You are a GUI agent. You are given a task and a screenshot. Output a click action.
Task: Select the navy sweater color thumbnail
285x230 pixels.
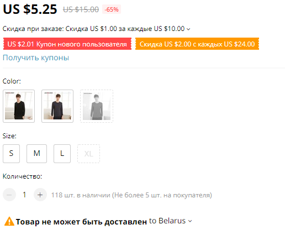pyautogui.click(x=57, y=106)
